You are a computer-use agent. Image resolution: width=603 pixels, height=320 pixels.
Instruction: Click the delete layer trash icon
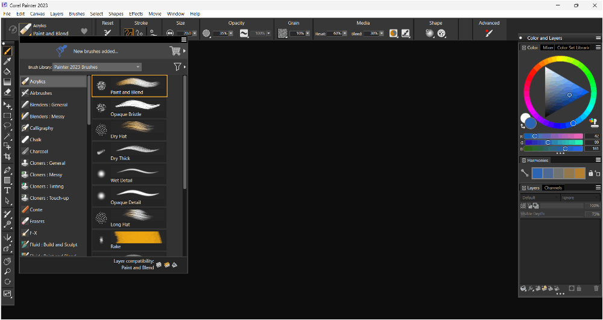tap(596, 289)
